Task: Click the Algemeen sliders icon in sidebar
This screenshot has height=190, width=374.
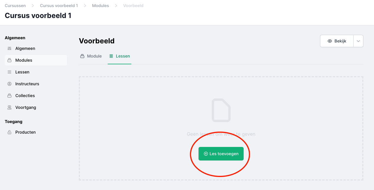Action: click(9, 48)
